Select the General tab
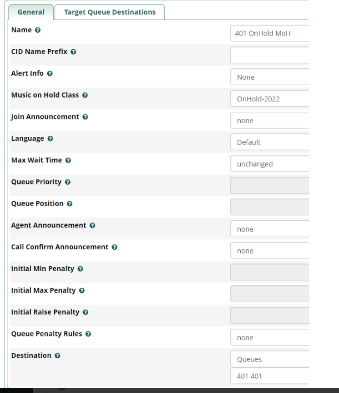339x393 pixels. 30,12
